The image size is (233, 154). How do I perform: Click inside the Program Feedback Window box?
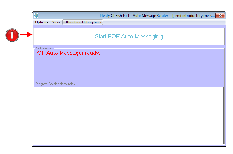coord(129,115)
